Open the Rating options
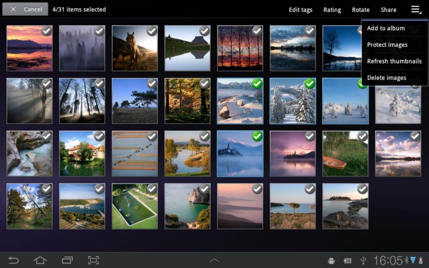The height and width of the screenshot is (268, 429). (332, 10)
